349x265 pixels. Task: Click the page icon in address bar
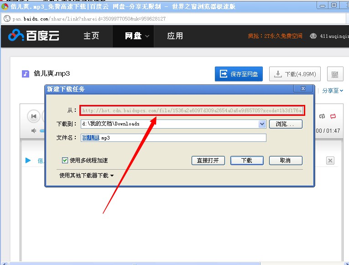tap(7, 18)
